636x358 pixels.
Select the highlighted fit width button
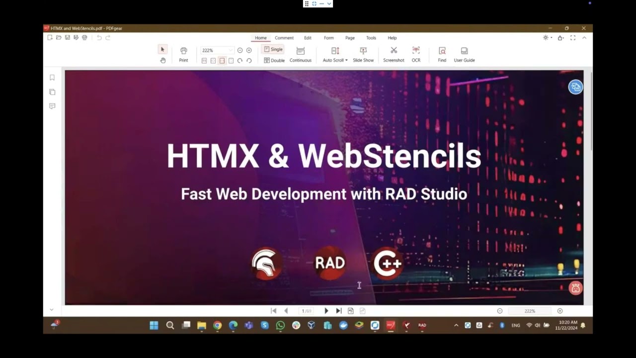222,61
